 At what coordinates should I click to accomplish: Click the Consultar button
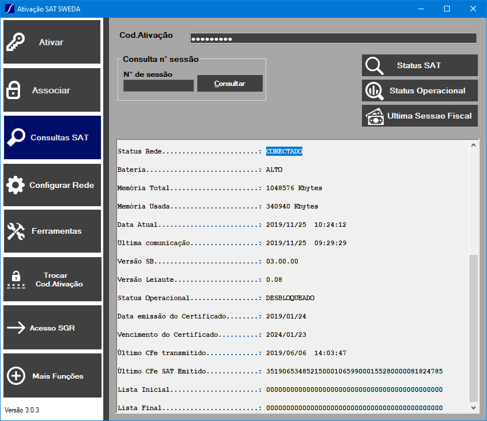pos(230,84)
